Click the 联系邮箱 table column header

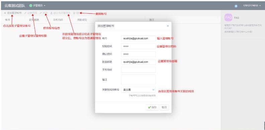pos(34,20)
